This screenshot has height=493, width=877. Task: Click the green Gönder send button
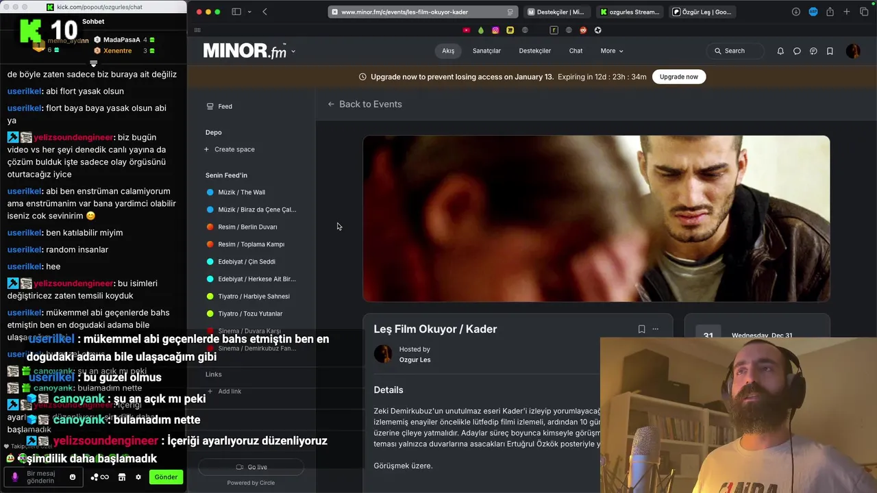[166, 477]
